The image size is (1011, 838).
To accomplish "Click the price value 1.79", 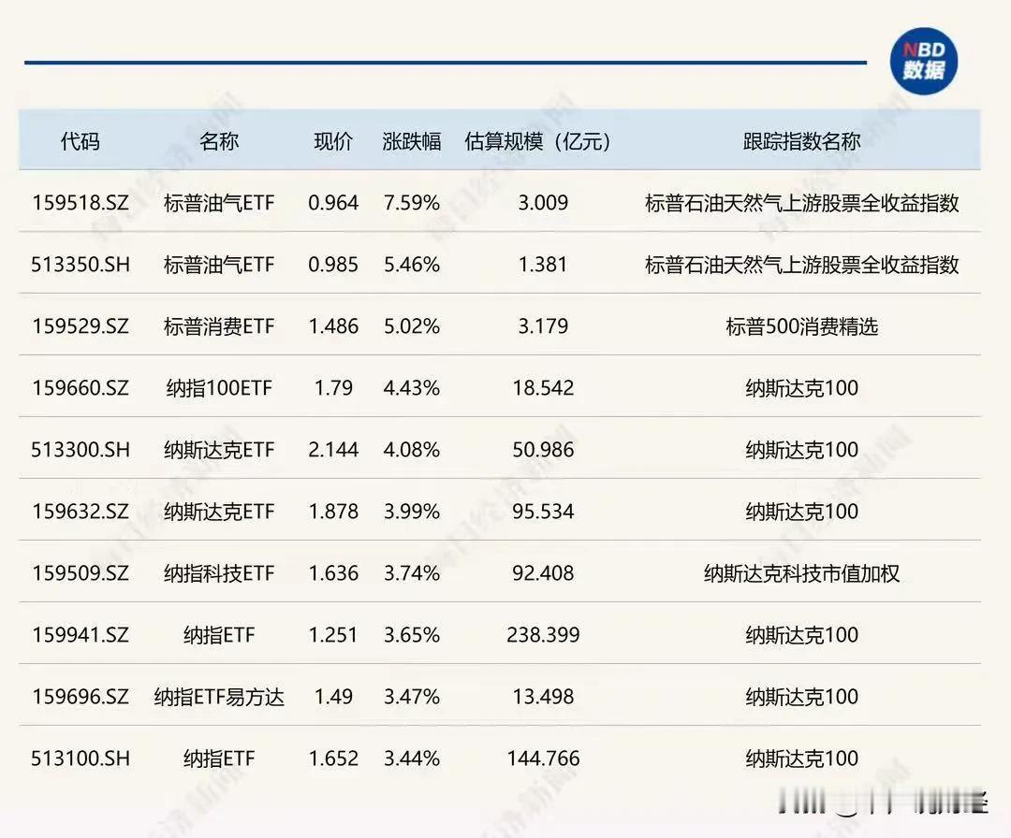I will 333,388.
